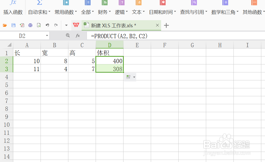
Task: Expand the 财务 dropdown arrow
Action: [110, 12]
